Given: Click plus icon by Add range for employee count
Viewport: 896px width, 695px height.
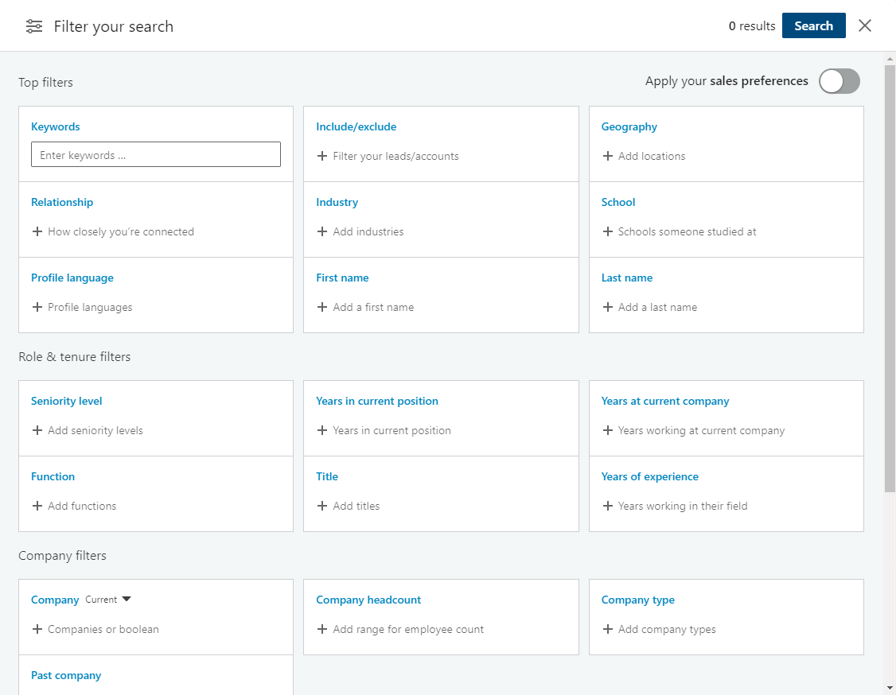Looking at the screenshot, I should click(322, 629).
